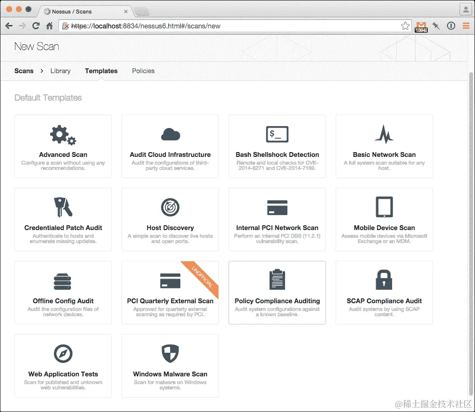Click the Windows Malware Scan title

click(170, 374)
